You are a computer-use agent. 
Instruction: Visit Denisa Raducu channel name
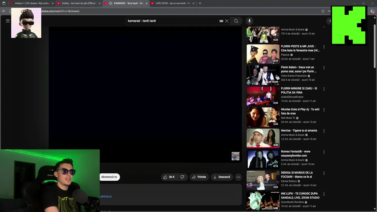point(289,181)
